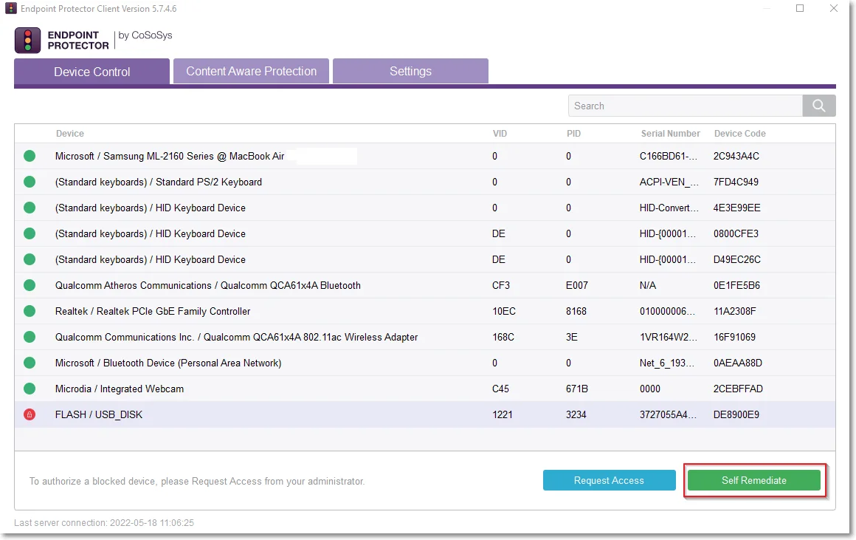The image size is (856, 540).
Task: Select Bluetooth Device (Personal Area Network) row
Action: (x=425, y=363)
